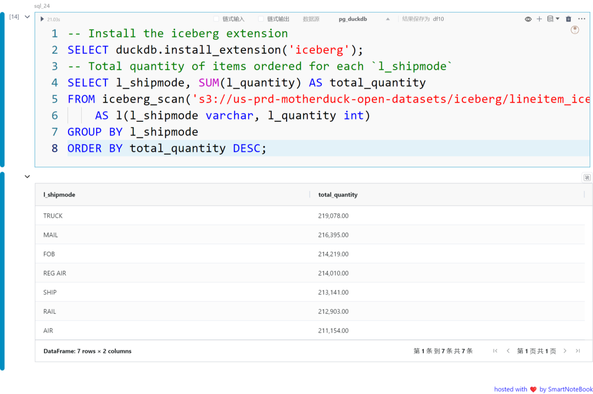Click the eye icon in cell toolbar
The image size is (593, 394).
coord(528,19)
